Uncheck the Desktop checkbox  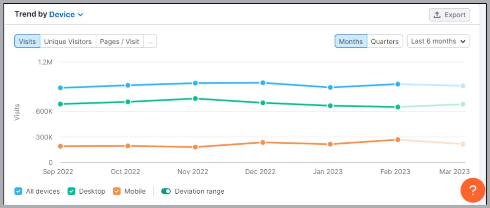pyautogui.click(x=71, y=191)
